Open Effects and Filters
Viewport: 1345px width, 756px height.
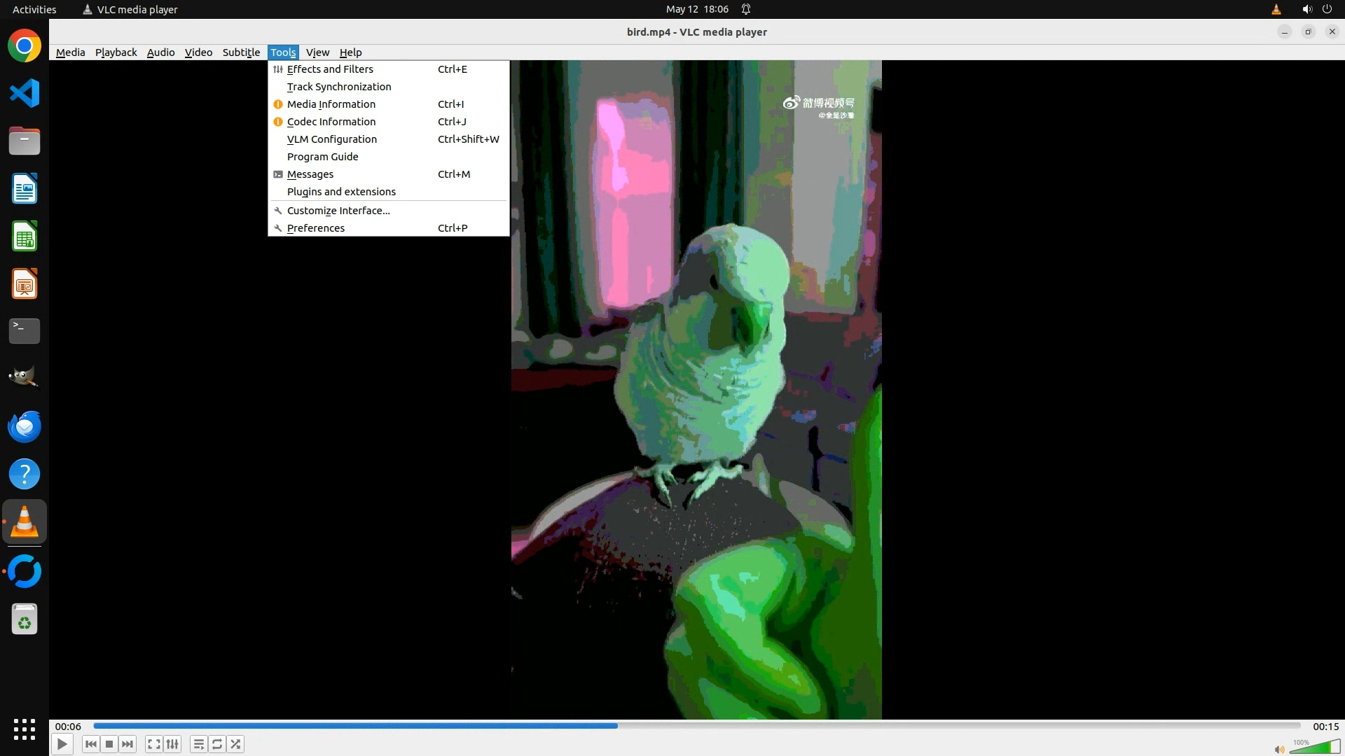click(330, 69)
